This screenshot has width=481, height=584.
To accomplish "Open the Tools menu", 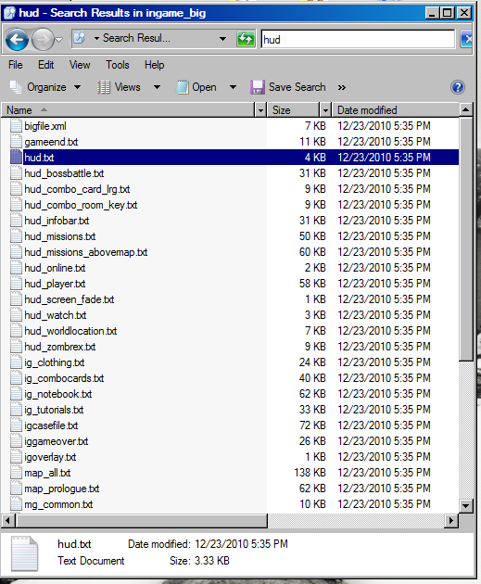I will click(x=118, y=65).
